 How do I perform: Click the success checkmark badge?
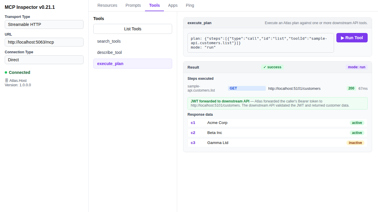[x=272, y=67]
